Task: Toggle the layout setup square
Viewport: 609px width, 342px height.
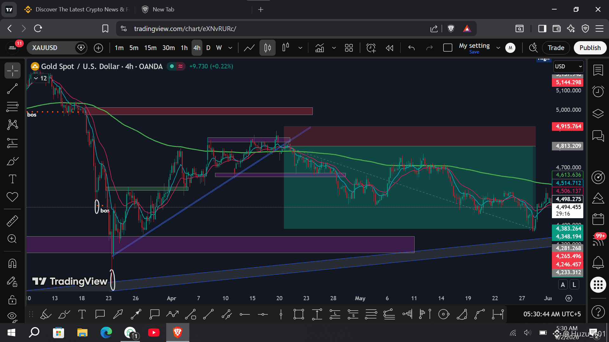Action: point(448,48)
